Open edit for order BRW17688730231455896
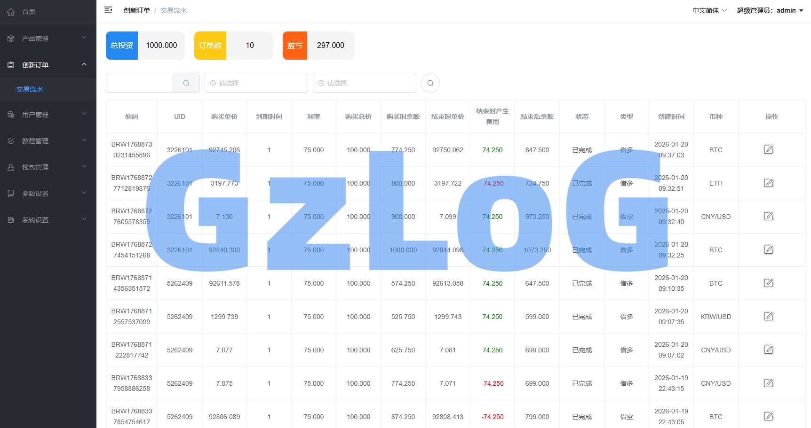This screenshot has height=428, width=811. point(768,149)
